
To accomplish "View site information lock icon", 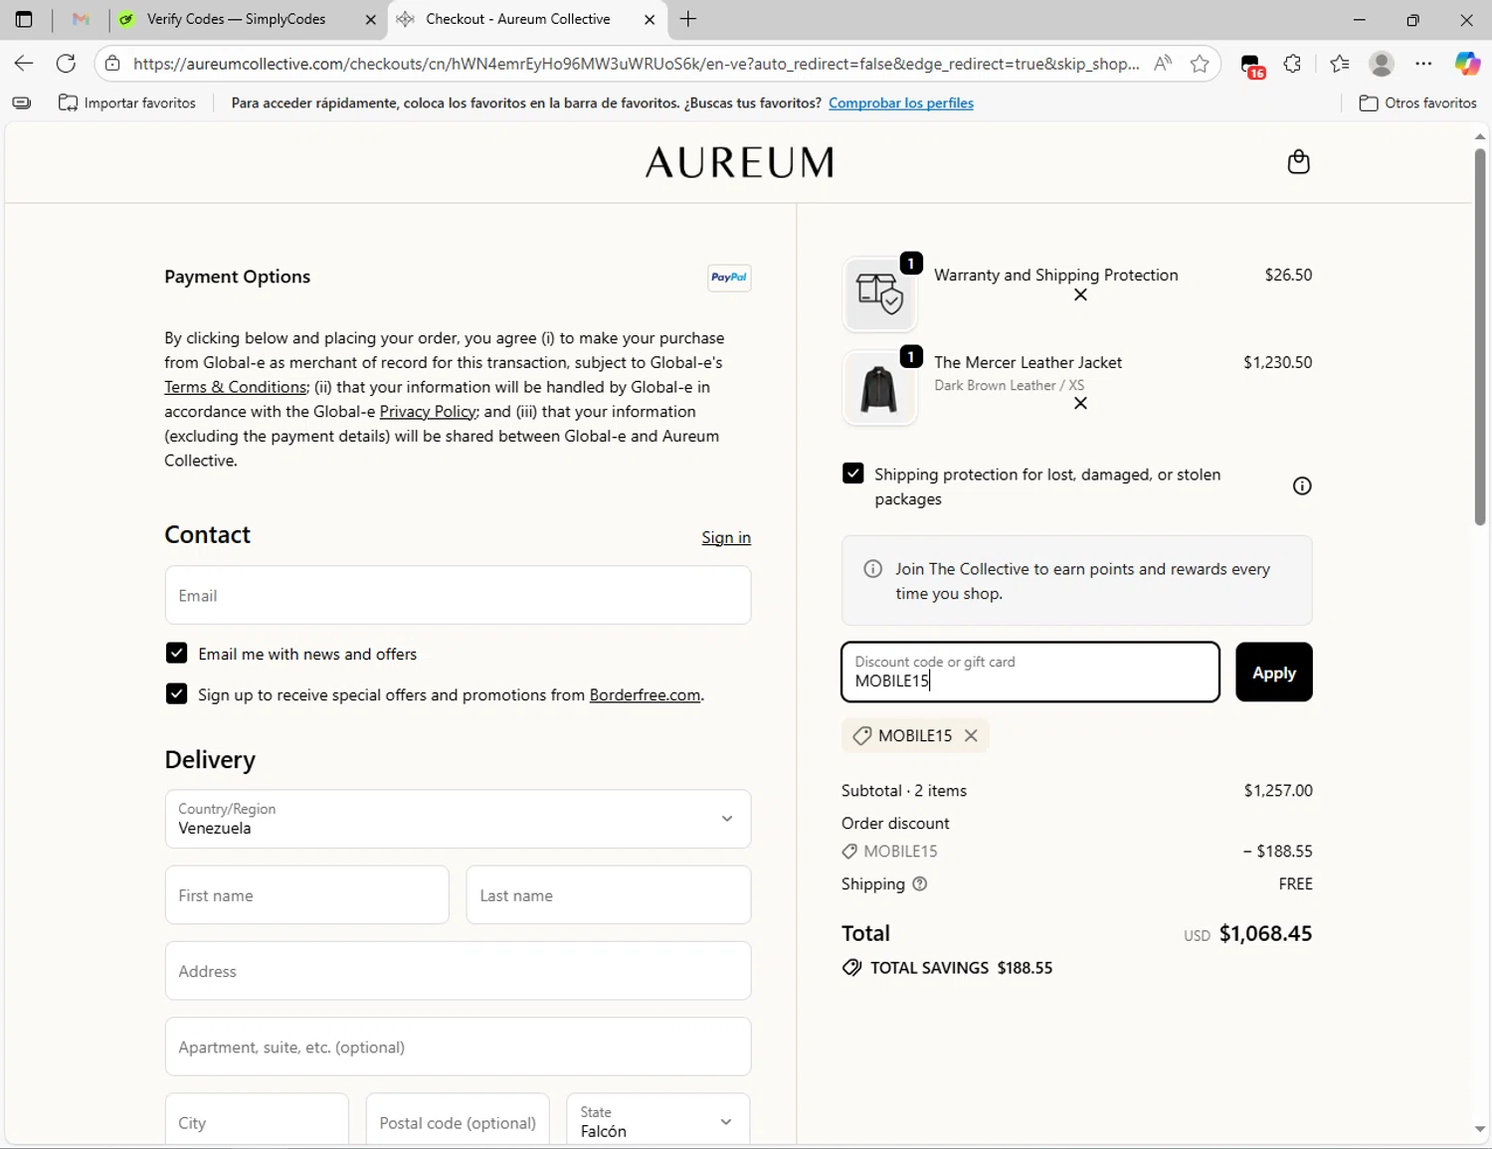I will [x=112, y=64].
